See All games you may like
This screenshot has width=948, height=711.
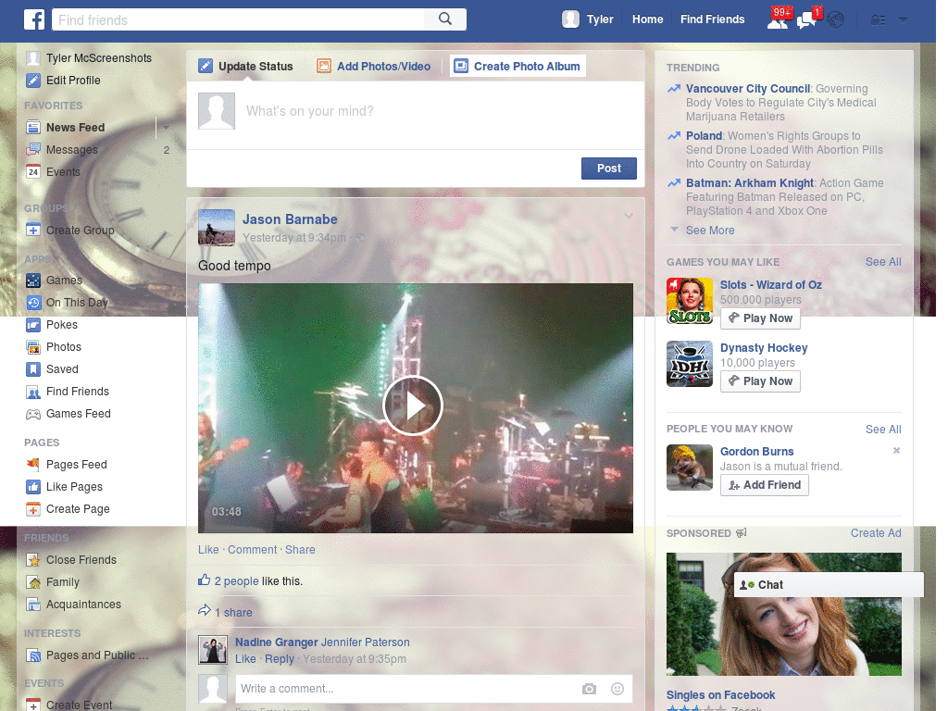pos(883,262)
